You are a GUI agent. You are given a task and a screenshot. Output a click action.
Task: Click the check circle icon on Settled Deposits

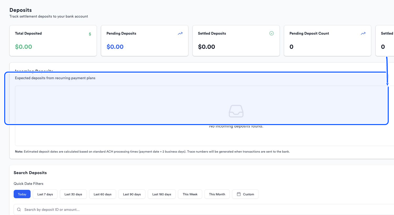(272, 33)
